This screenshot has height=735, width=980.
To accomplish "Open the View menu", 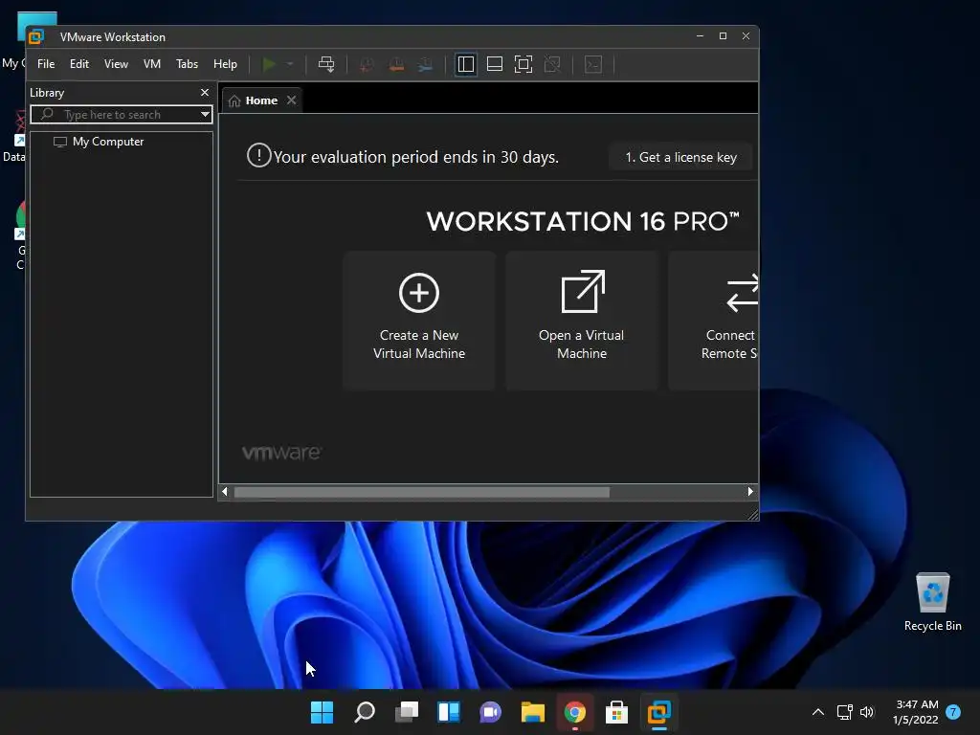I will [x=116, y=64].
